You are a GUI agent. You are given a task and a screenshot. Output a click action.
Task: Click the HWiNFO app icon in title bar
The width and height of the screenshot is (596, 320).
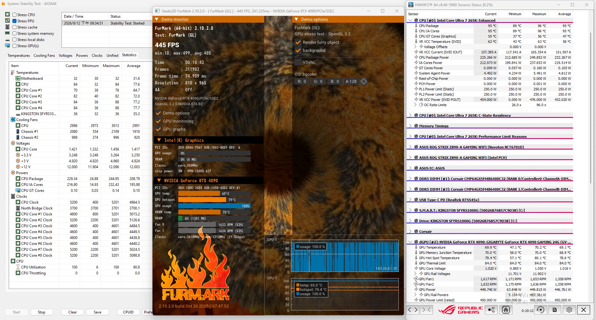click(x=411, y=5)
